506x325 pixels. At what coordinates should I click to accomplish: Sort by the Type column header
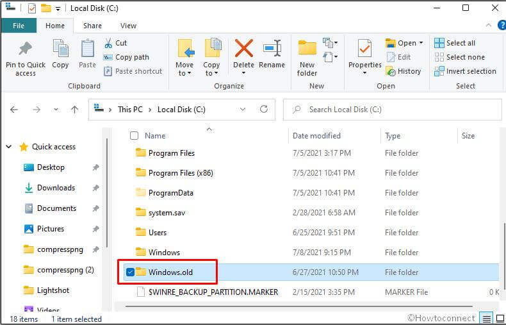click(x=393, y=136)
